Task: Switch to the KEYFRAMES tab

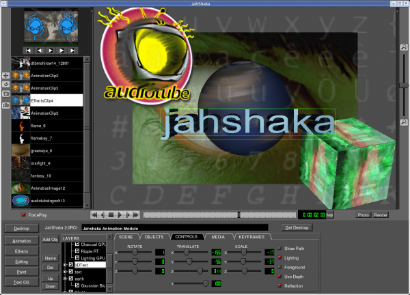Action: click(251, 237)
